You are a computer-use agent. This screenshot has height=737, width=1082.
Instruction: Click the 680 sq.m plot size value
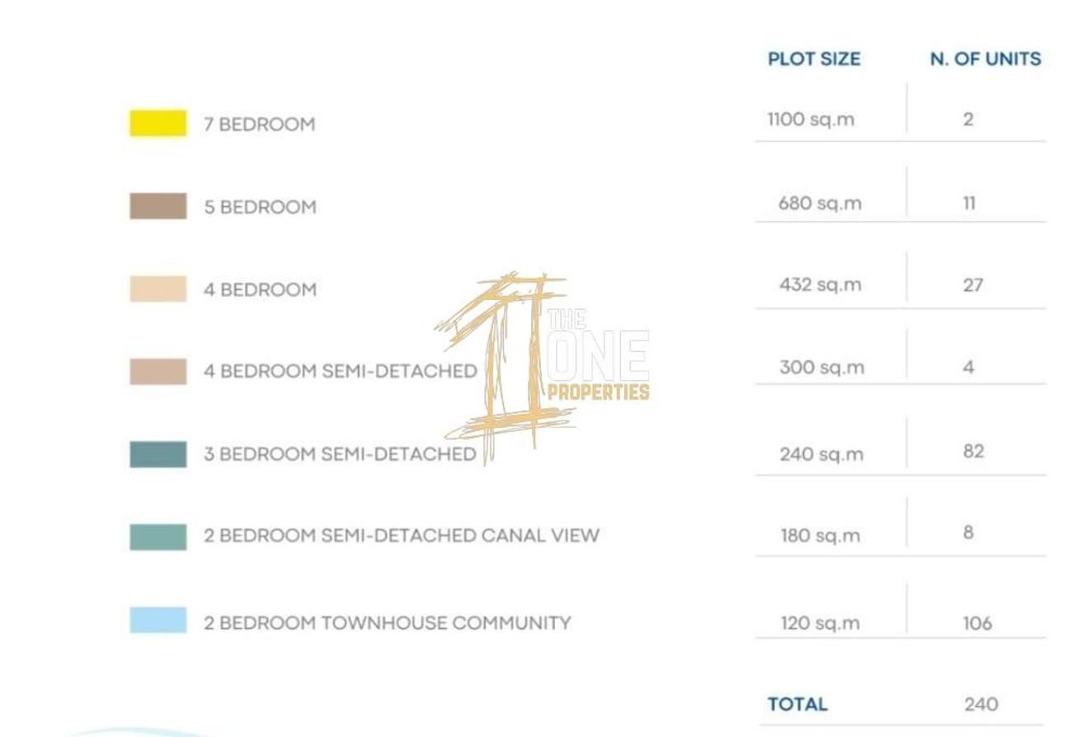click(820, 203)
